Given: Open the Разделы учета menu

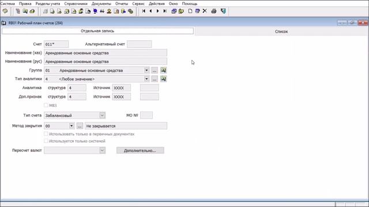Looking at the screenshot, I should (48, 3).
